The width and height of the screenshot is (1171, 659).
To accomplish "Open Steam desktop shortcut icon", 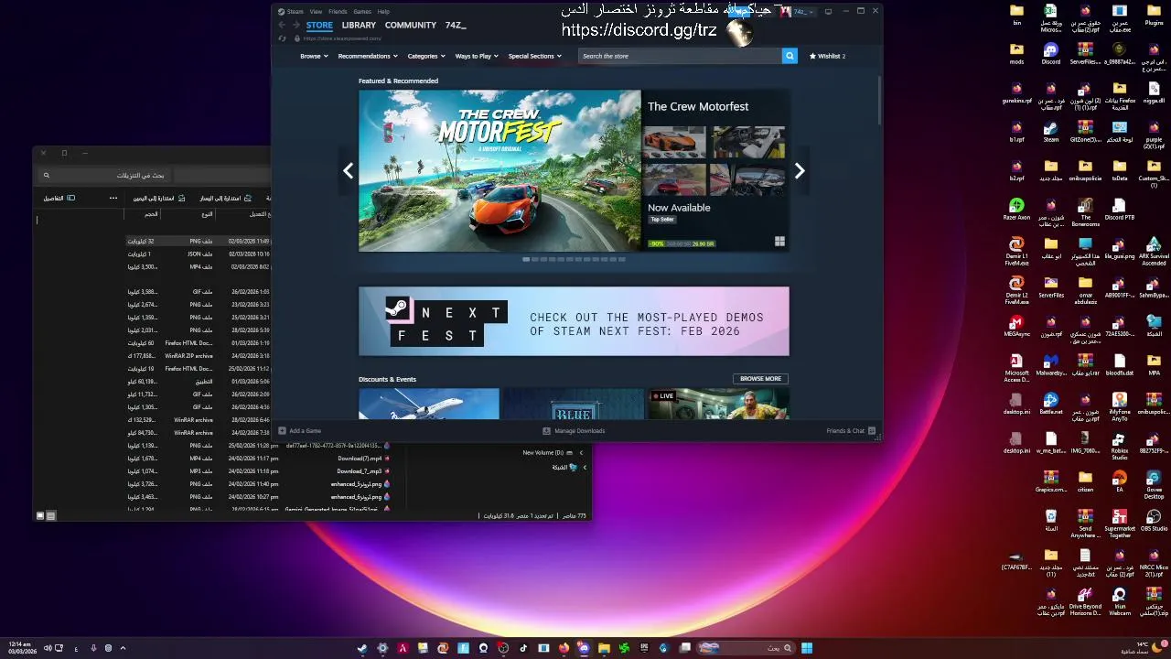I will (x=1051, y=131).
